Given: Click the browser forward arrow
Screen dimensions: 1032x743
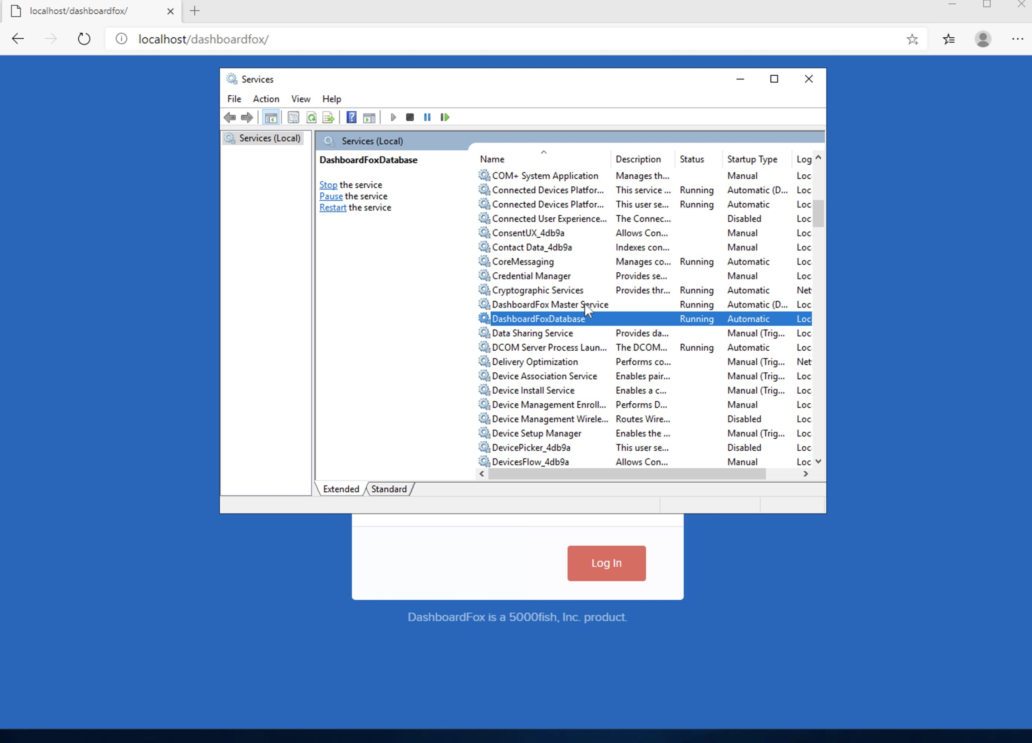Looking at the screenshot, I should coord(51,39).
